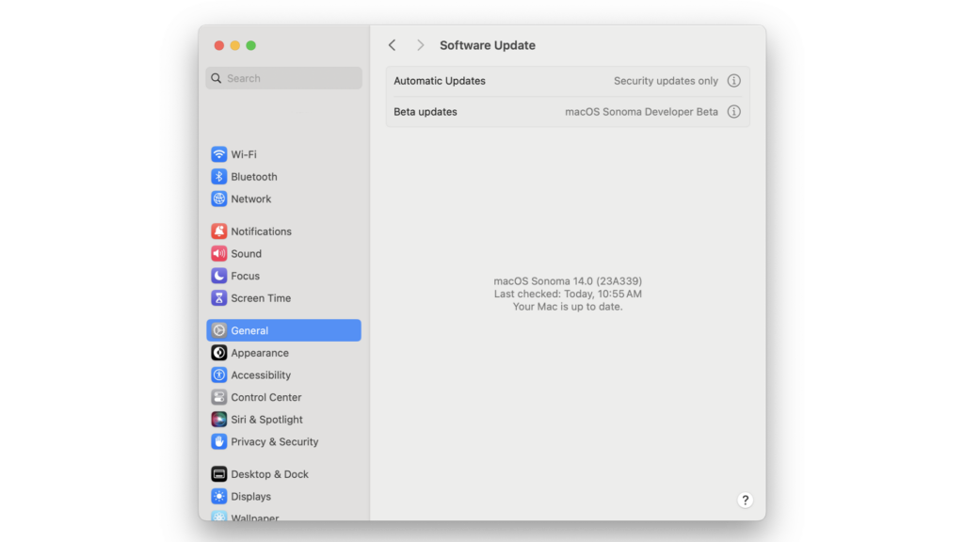
Task: Click 'Security updates only' value
Action: [666, 81]
